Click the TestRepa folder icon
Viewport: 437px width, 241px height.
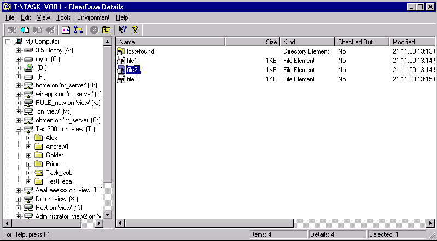(38, 181)
